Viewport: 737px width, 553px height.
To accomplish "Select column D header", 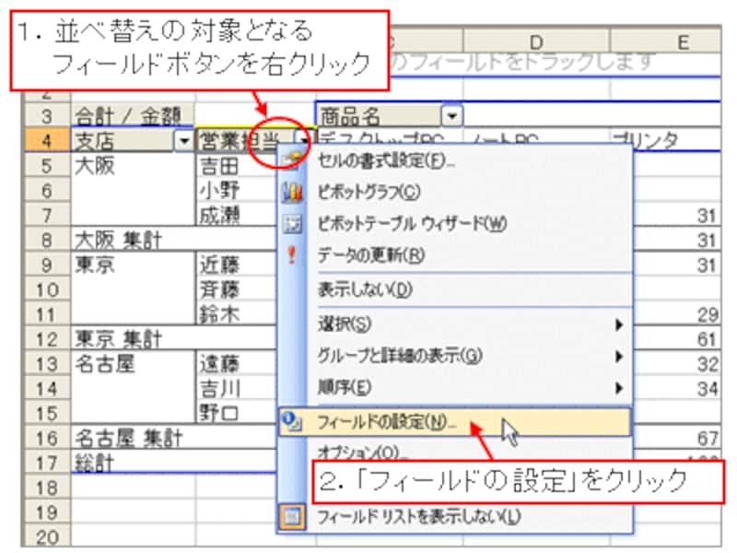I will click(536, 42).
